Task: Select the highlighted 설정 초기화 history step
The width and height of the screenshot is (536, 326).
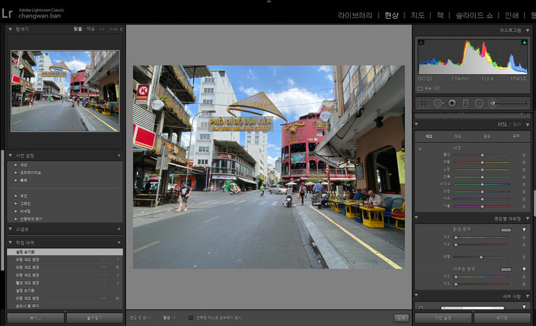Action: 65,252
